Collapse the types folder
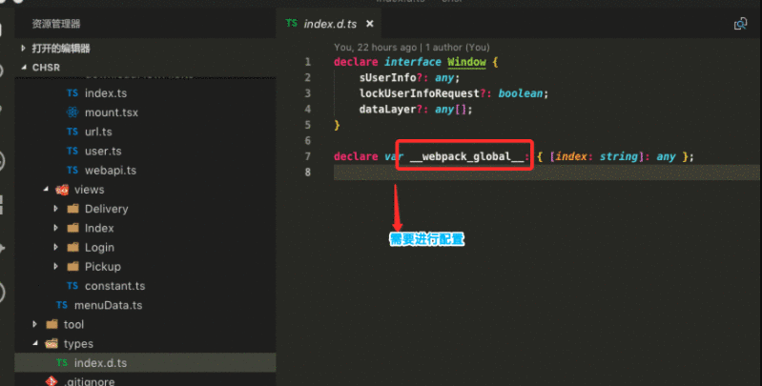The width and height of the screenshot is (762, 386). point(35,344)
